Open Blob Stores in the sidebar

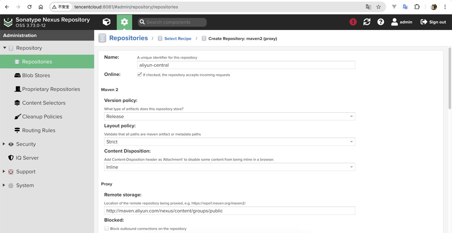(36, 75)
